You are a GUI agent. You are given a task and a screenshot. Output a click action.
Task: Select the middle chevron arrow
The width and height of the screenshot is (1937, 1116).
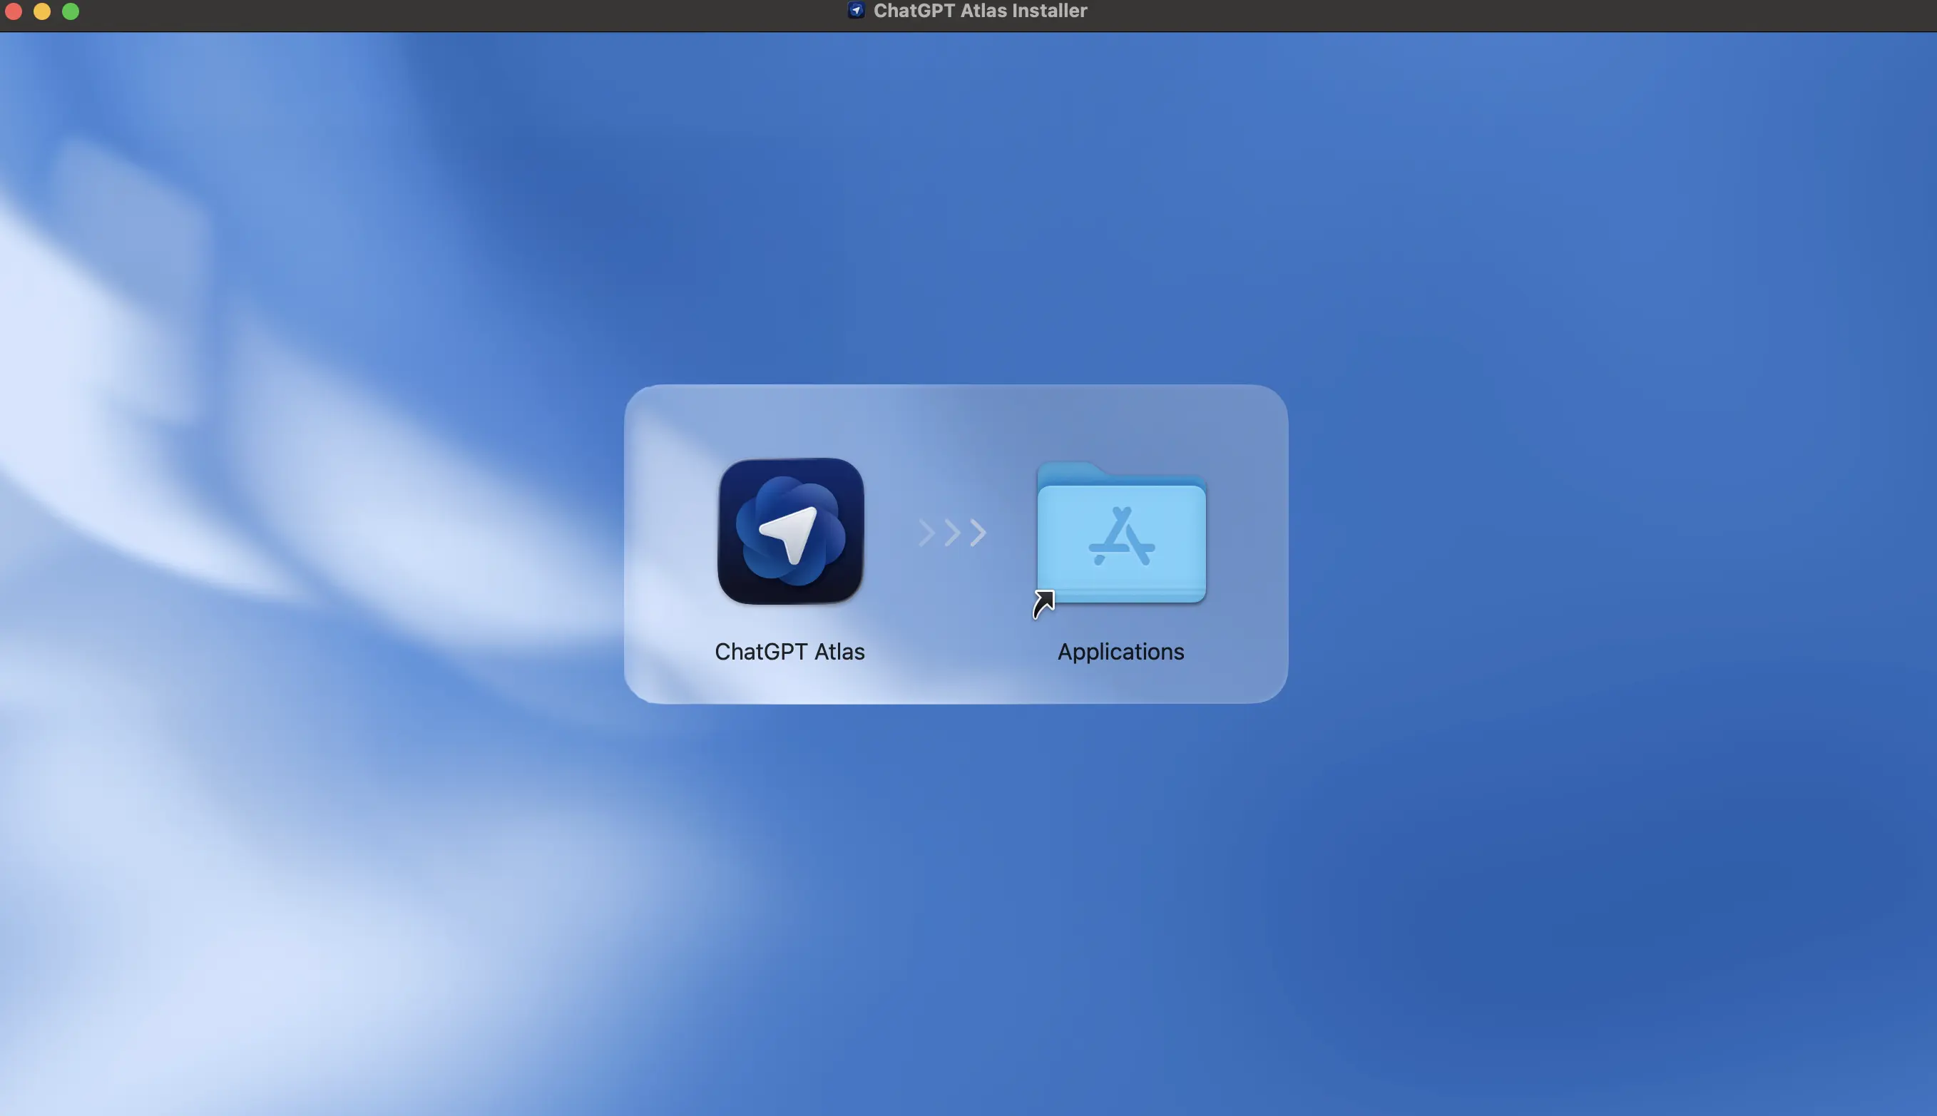pyautogui.click(x=952, y=532)
